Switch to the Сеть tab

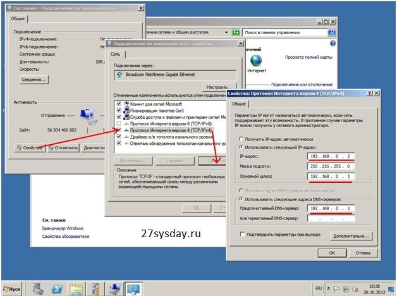(x=117, y=55)
